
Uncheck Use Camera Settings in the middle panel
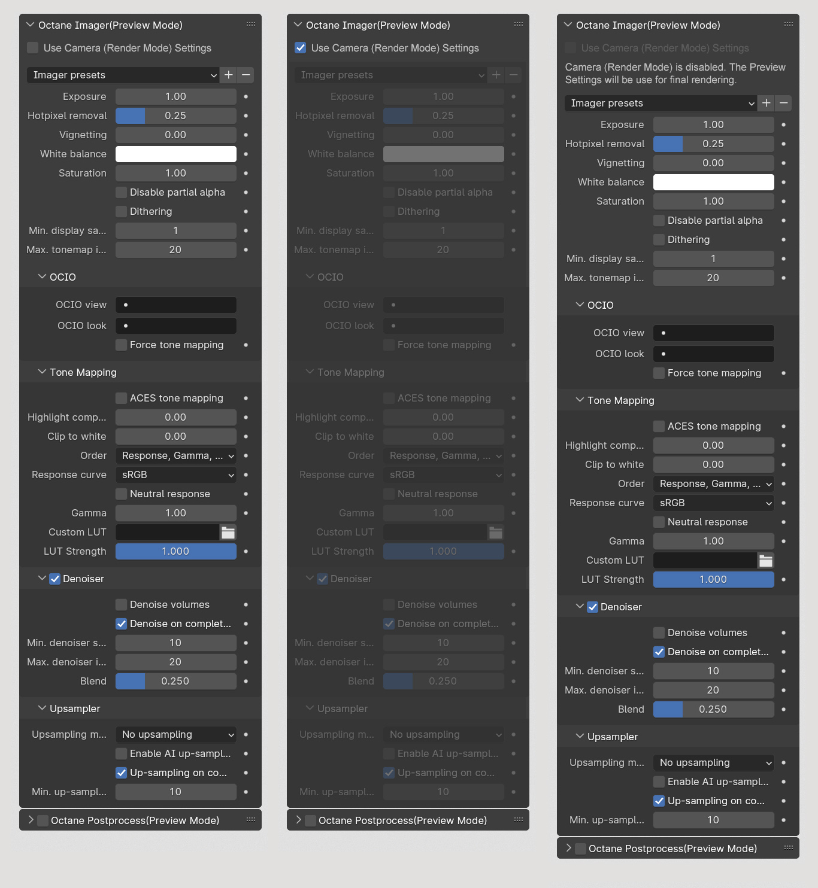(x=301, y=48)
